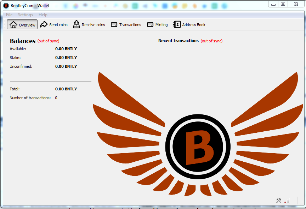
Task: Click the "Stake:" label
Action: click(15, 58)
